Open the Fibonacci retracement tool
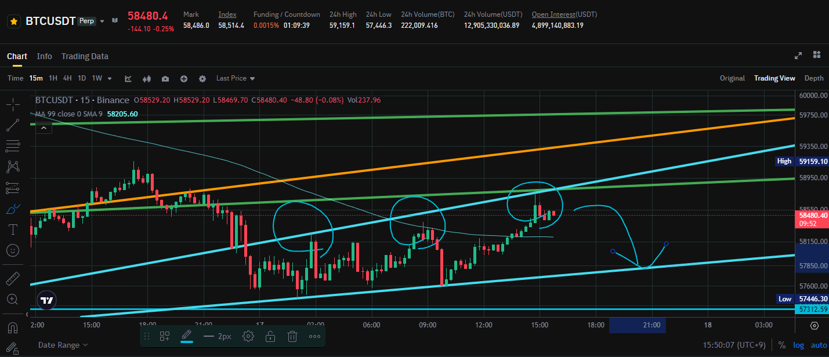The image size is (829, 357). 13,146
